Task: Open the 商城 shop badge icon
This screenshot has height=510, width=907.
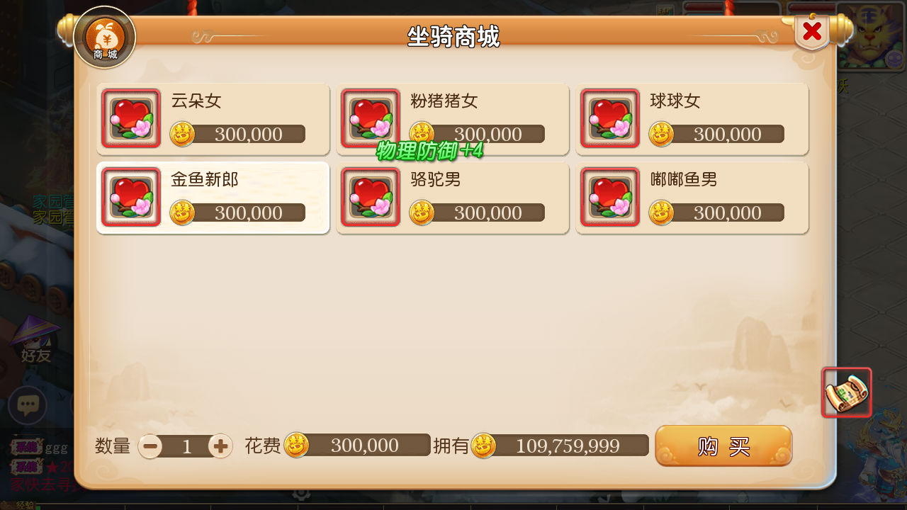Action: [105, 38]
